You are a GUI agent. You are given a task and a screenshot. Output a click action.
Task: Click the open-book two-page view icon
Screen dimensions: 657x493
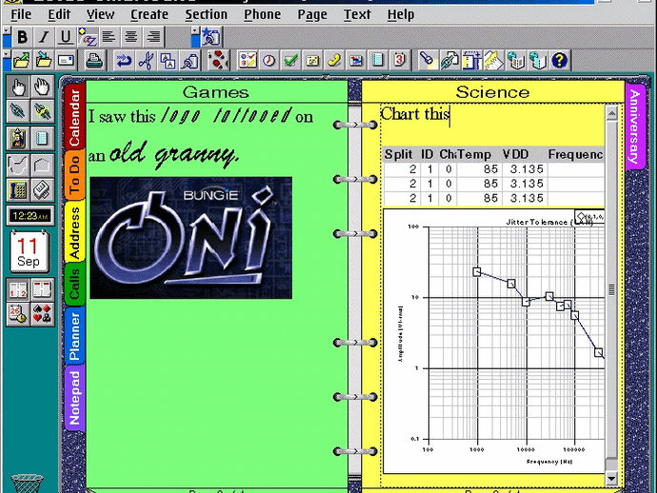coord(42,289)
